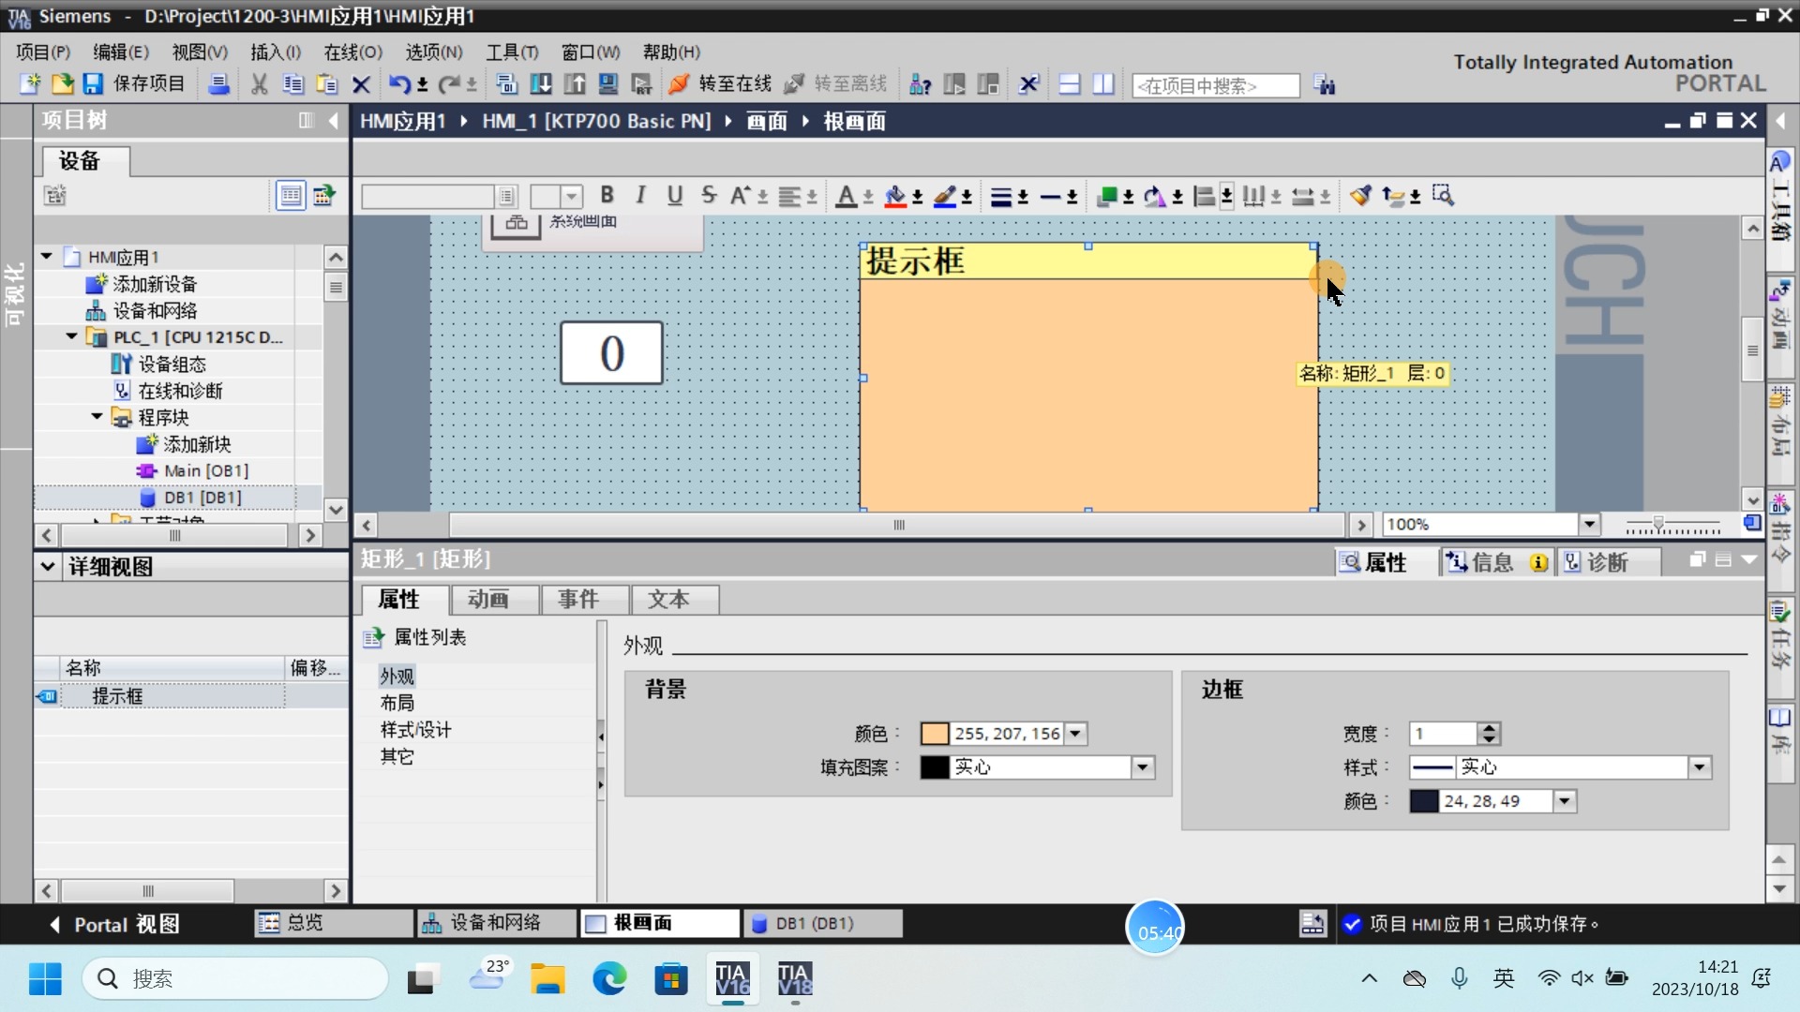Expand the 样式/设计 properties section
The width and height of the screenshot is (1800, 1012).
point(414,729)
